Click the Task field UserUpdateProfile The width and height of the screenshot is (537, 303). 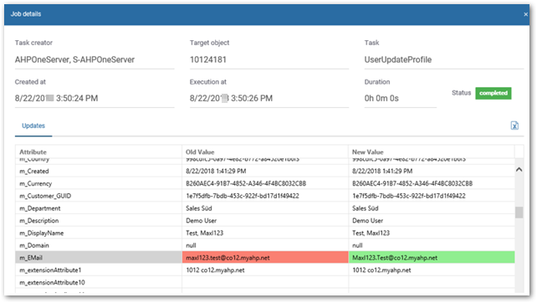pyautogui.click(x=444, y=59)
